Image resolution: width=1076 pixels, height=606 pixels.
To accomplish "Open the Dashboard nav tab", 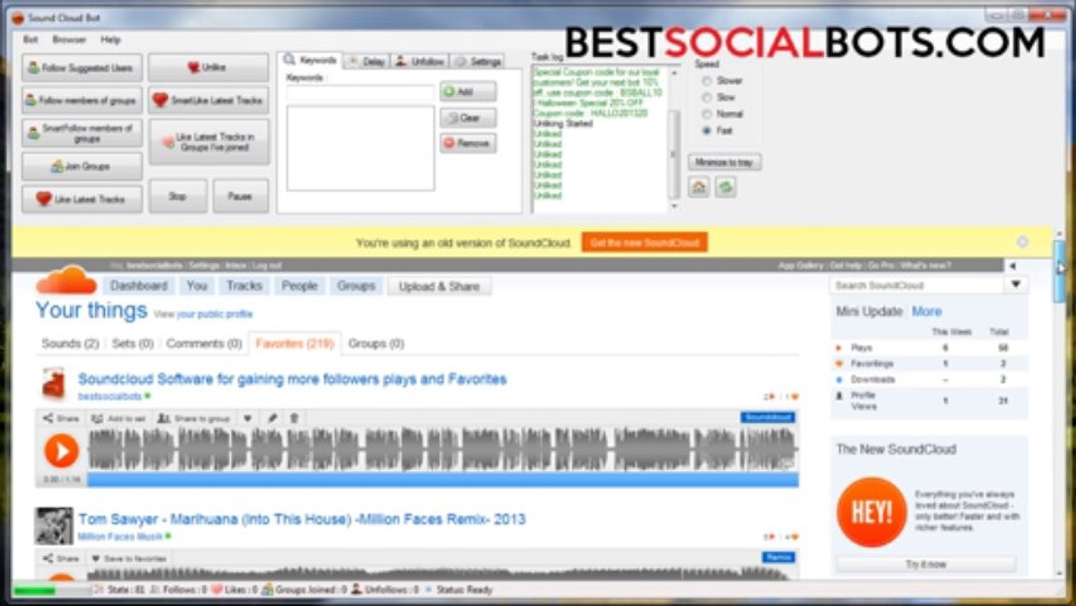I will [138, 286].
